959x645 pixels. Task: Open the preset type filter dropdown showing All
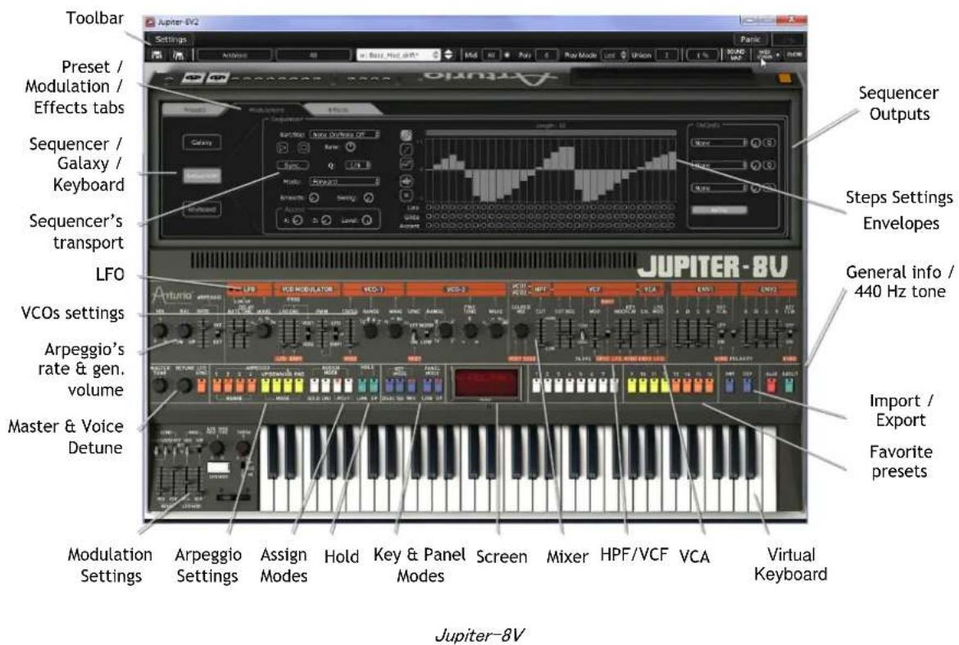tap(313, 55)
